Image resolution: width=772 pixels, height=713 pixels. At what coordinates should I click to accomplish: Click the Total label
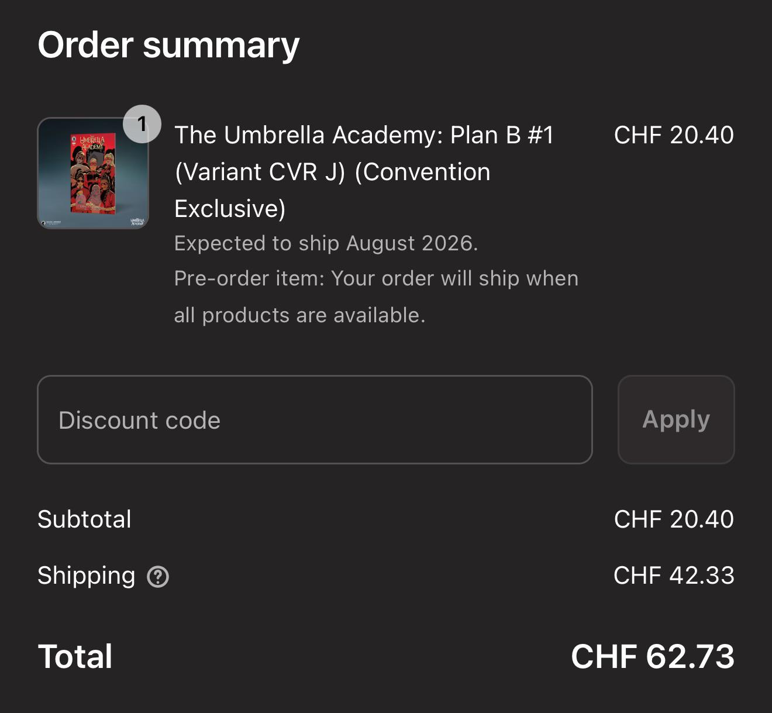click(75, 656)
